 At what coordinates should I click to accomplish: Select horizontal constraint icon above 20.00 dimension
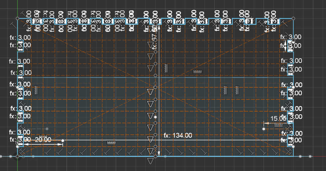[43, 136]
